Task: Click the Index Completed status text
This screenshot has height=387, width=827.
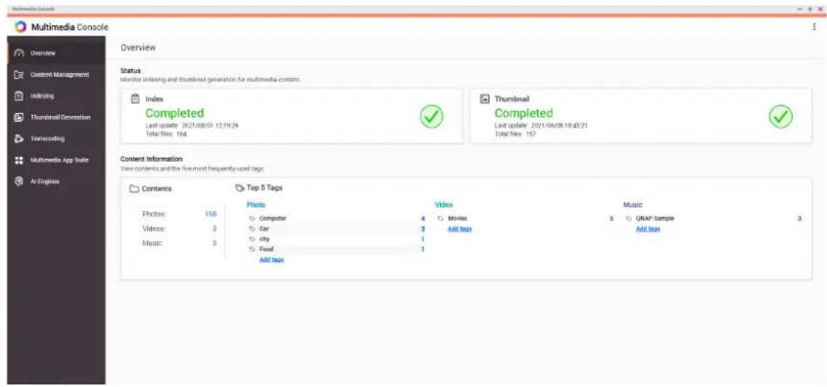Action: click(x=175, y=113)
